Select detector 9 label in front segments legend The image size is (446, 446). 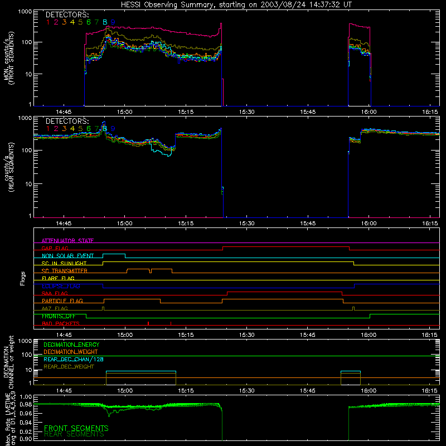click(113, 22)
